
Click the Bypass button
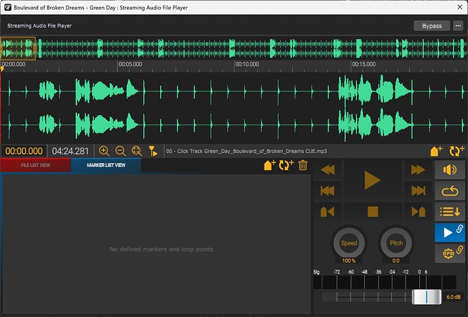[x=432, y=26]
